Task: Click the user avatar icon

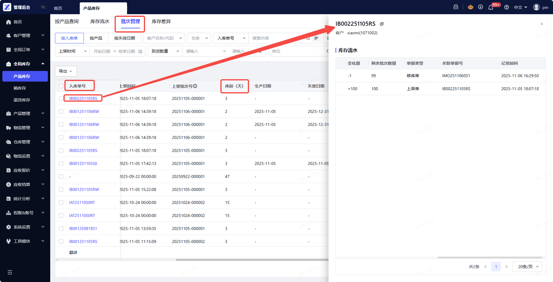Action: coord(536,7)
